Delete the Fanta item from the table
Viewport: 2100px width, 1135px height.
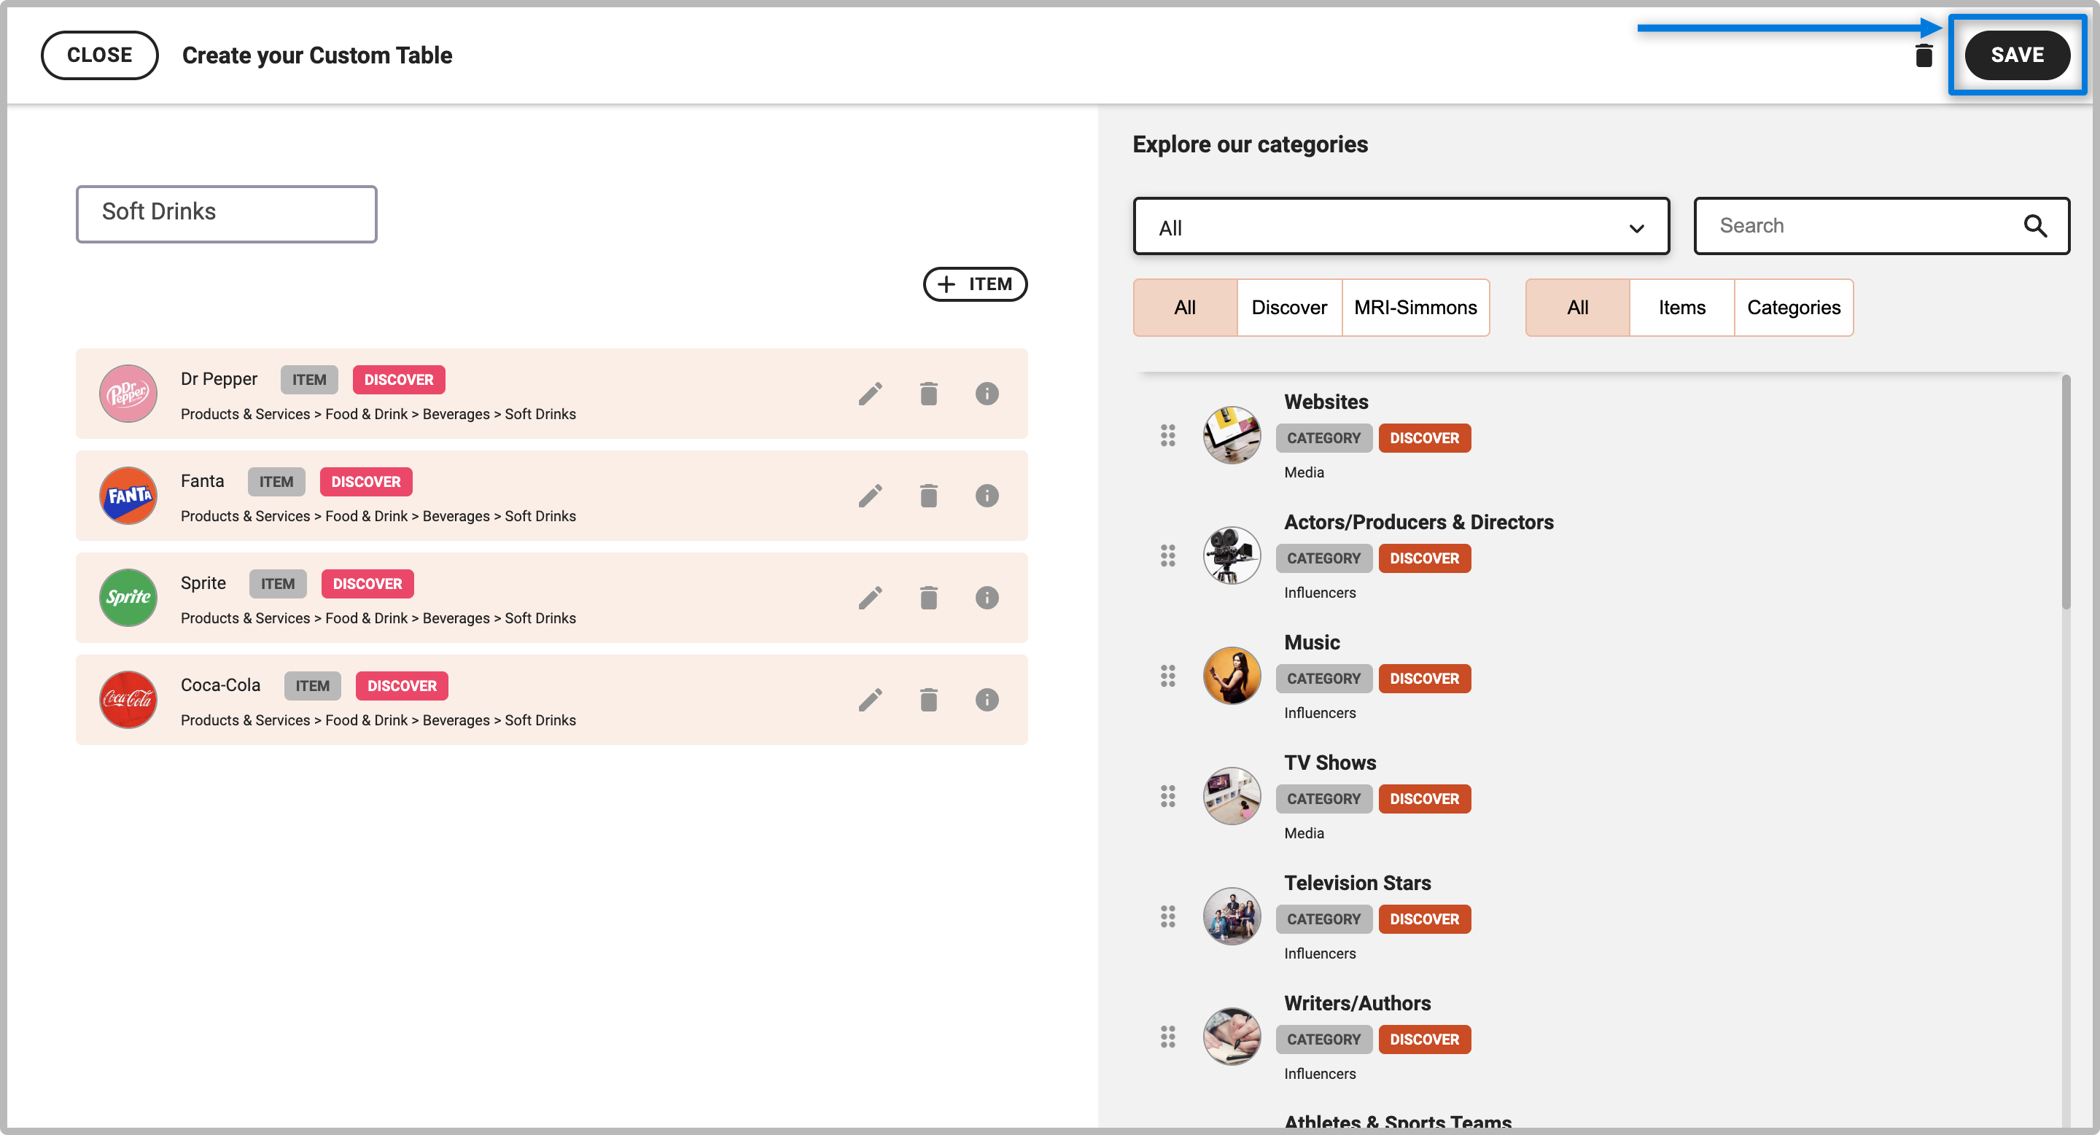click(x=928, y=496)
